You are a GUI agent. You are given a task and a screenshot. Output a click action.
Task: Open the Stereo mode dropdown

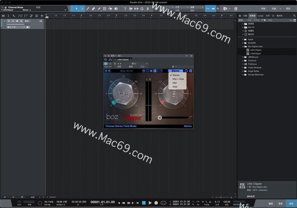coord(176,71)
